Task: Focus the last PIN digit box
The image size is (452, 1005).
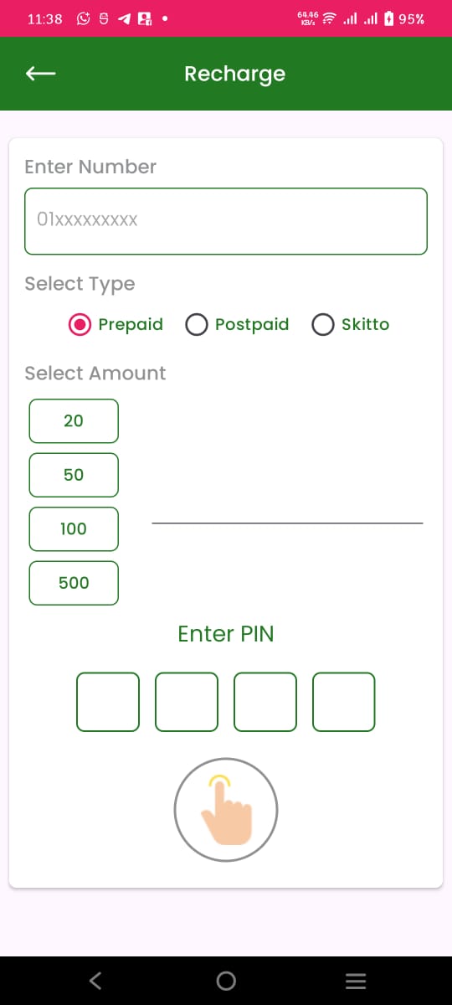Action: pos(344,702)
